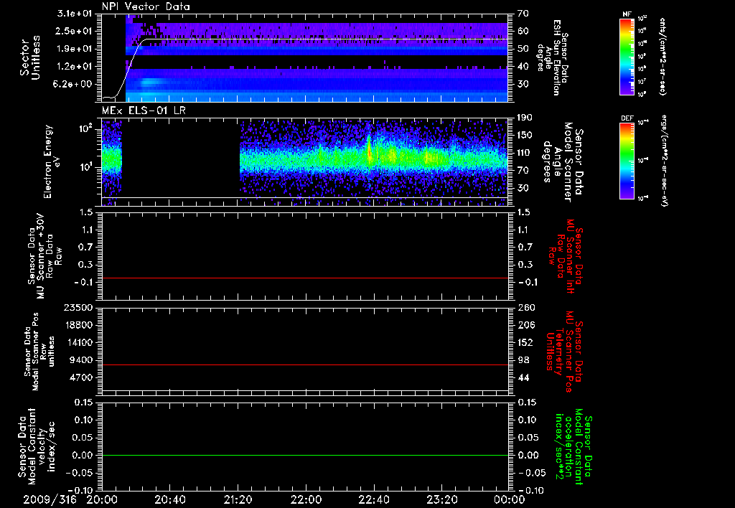Click the '60' sun elevation tick value
The width and height of the screenshot is (735, 508).
click(523, 31)
